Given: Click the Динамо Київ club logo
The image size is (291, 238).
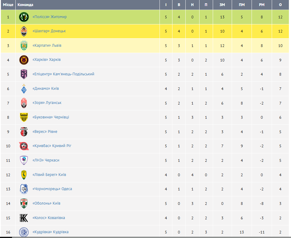Looking at the screenshot, I should click(24, 89).
